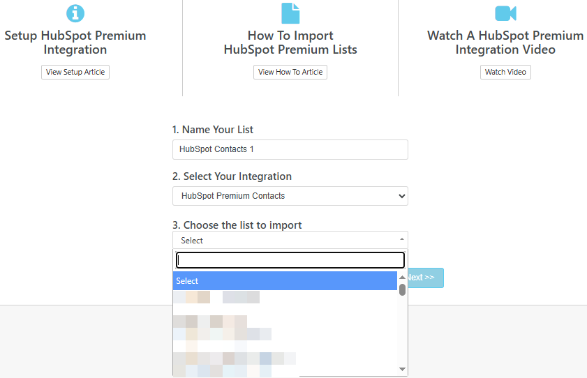Click the How To Import HubSpot Premium Lists heading

(290, 43)
